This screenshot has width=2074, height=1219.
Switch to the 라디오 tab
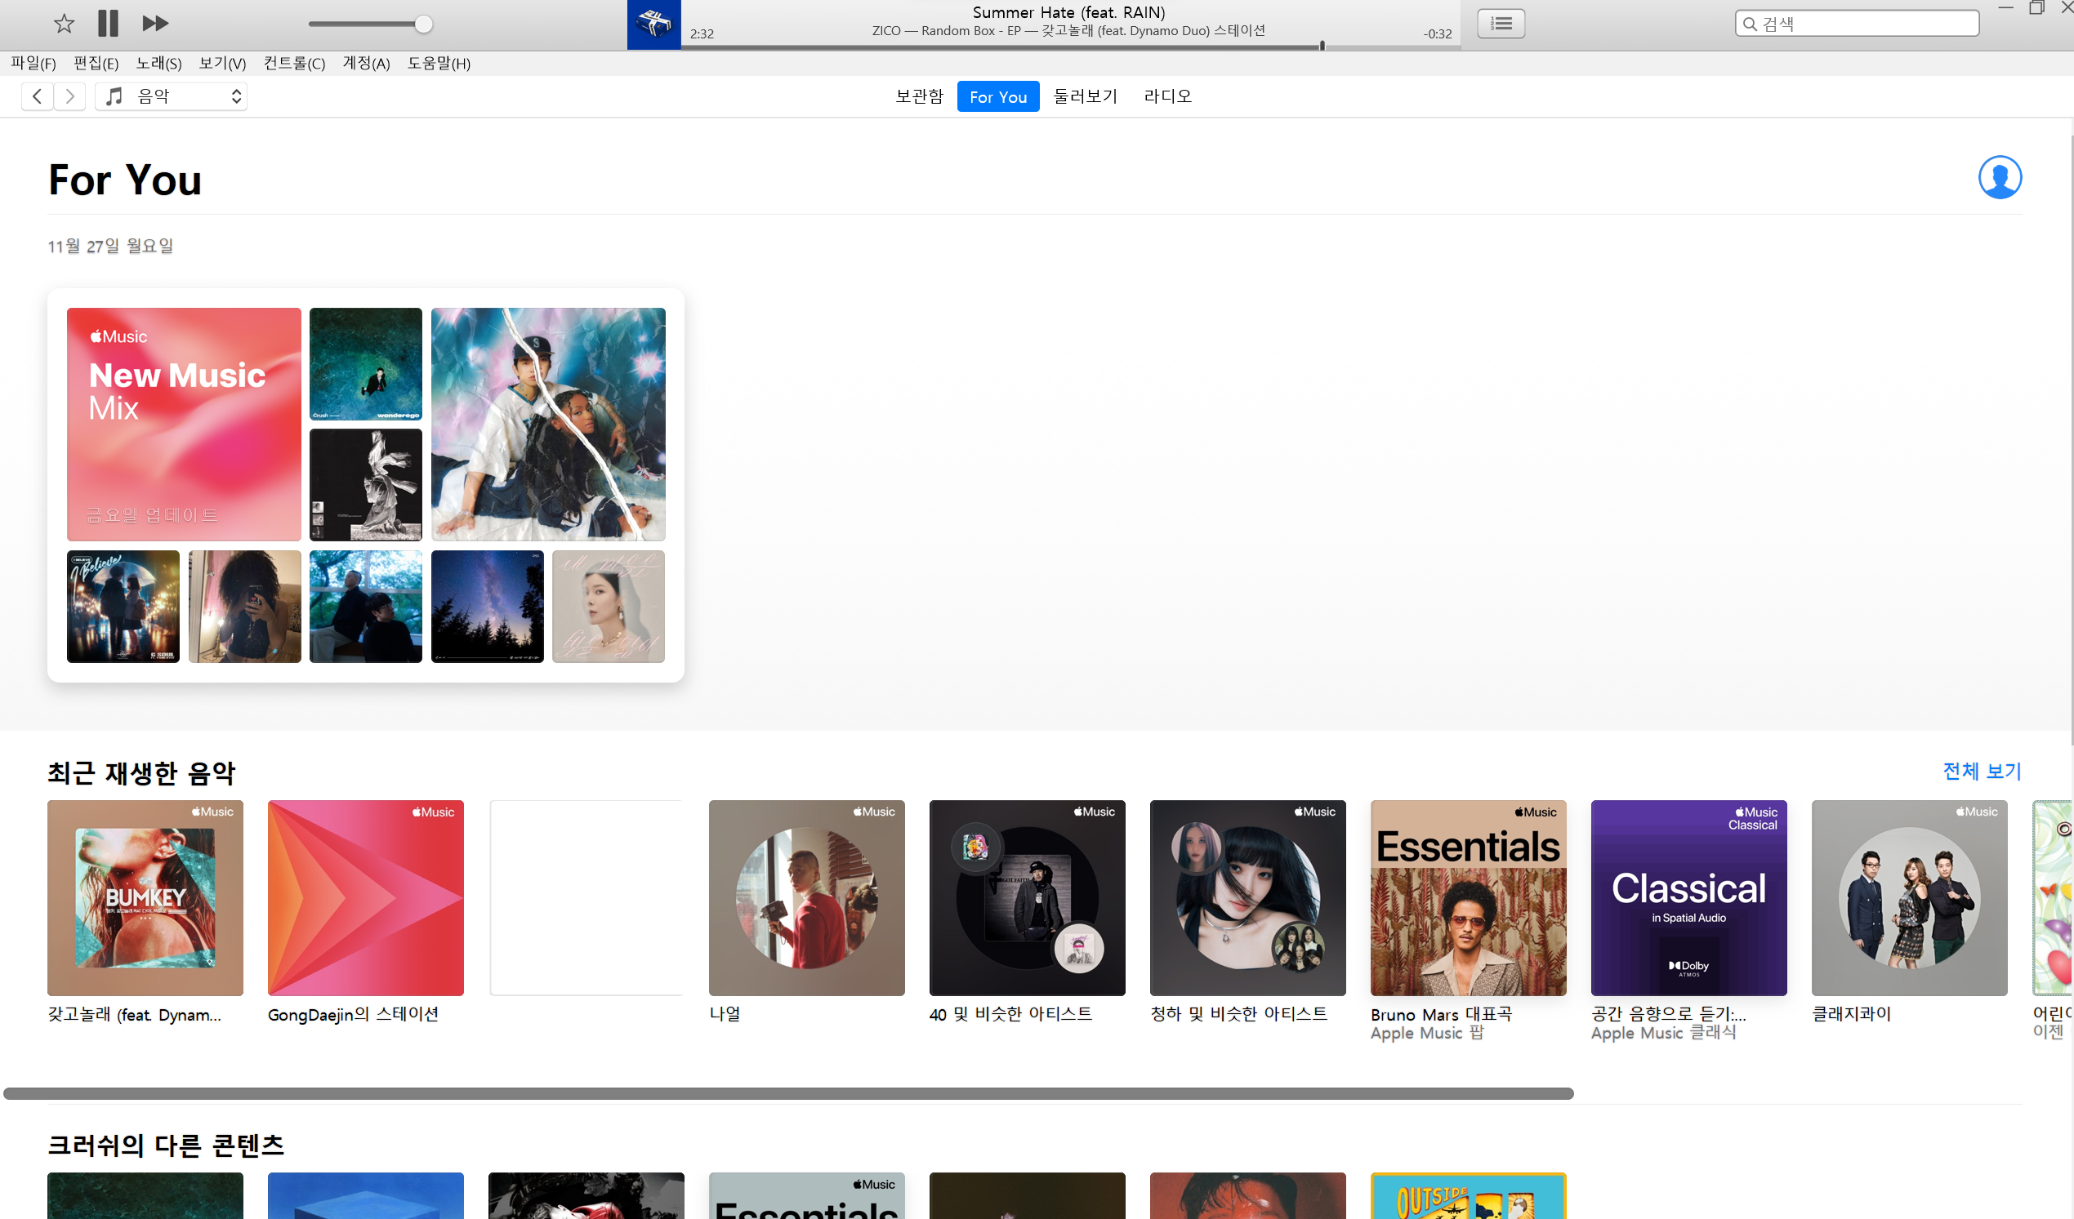(1167, 96)
